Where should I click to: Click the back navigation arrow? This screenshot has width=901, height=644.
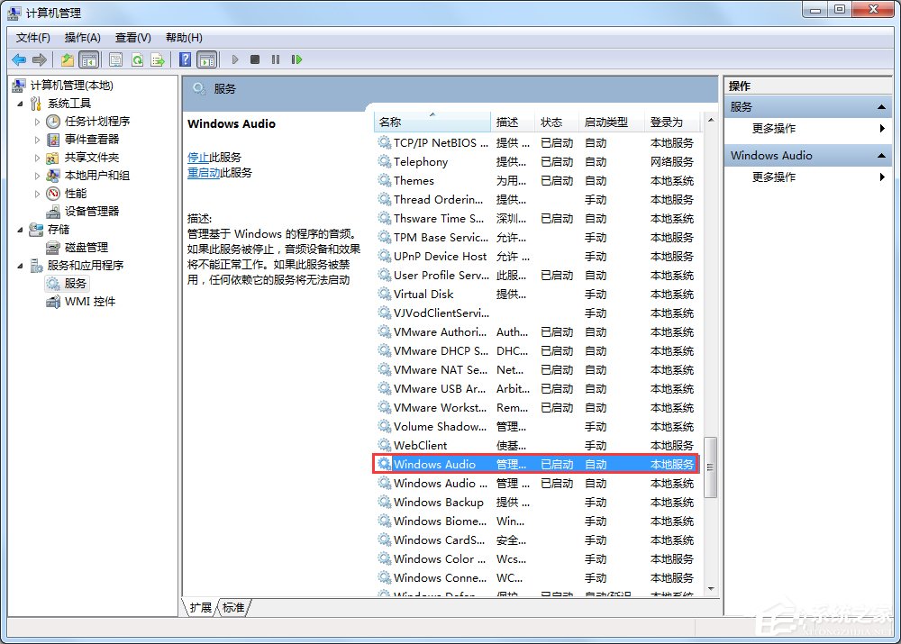coord(19,59)
